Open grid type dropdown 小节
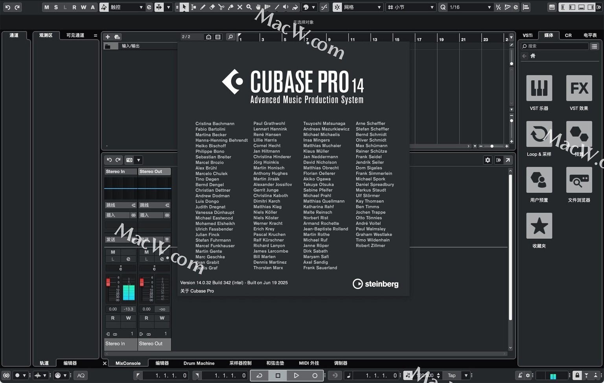 (x=411, y=7)
